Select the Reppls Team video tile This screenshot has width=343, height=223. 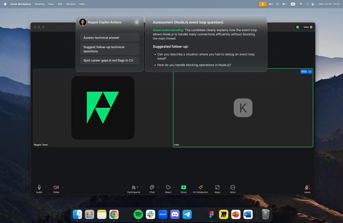(x=103, y=108)
